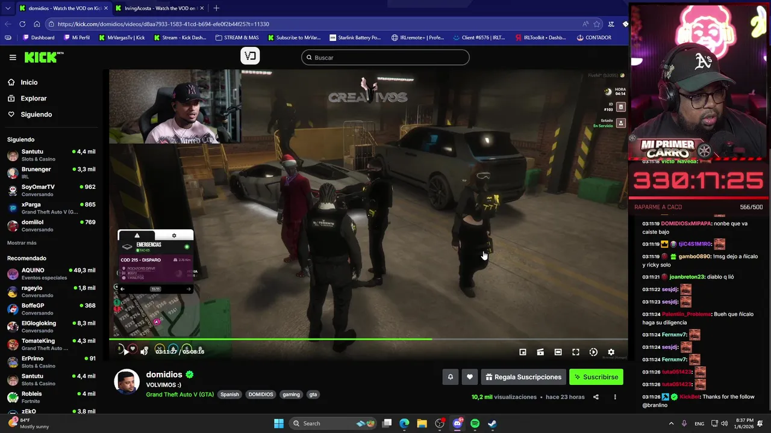Open SoyOmarTV channel in sidebar
Viewport: 771px width, 433px height.
(51, 190)
